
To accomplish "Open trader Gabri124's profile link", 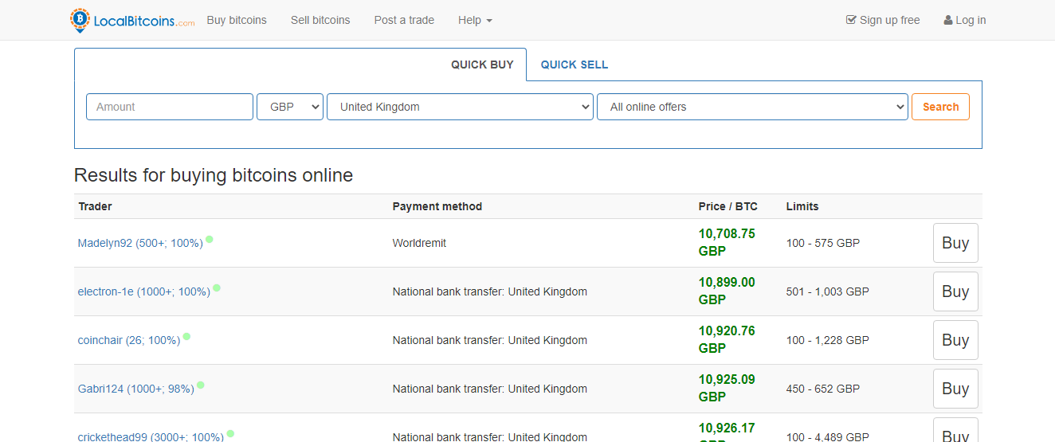I will [x=136, y=389].
